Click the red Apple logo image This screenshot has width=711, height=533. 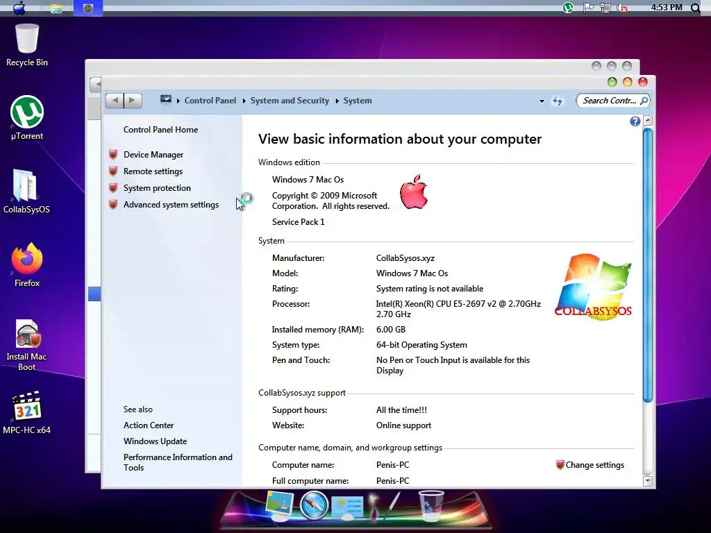point(414,192)
